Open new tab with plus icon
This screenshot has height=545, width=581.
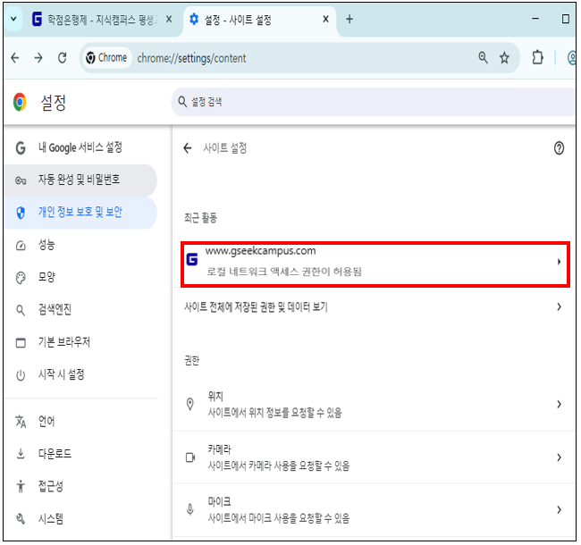coord(349,19)
